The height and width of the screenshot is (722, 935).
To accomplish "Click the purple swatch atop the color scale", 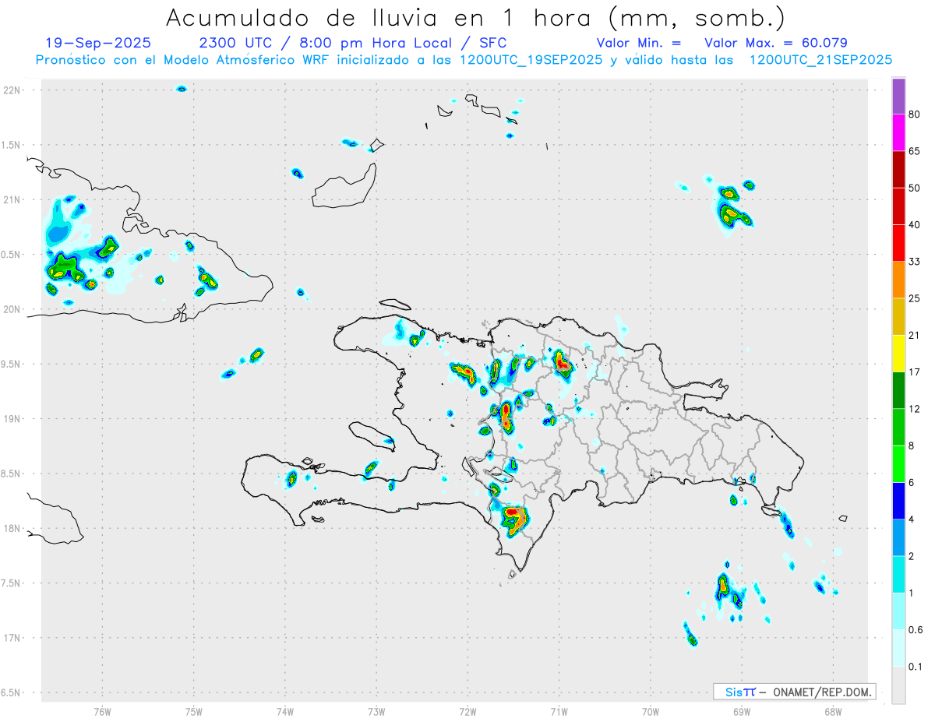I will (x=898, y=97).
